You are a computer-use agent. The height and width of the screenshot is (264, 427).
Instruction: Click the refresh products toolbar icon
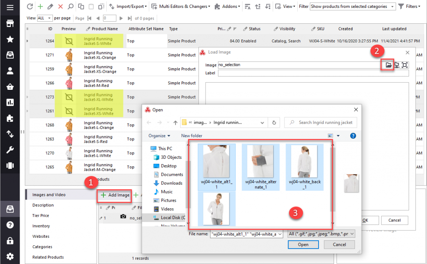pos(30,7)
